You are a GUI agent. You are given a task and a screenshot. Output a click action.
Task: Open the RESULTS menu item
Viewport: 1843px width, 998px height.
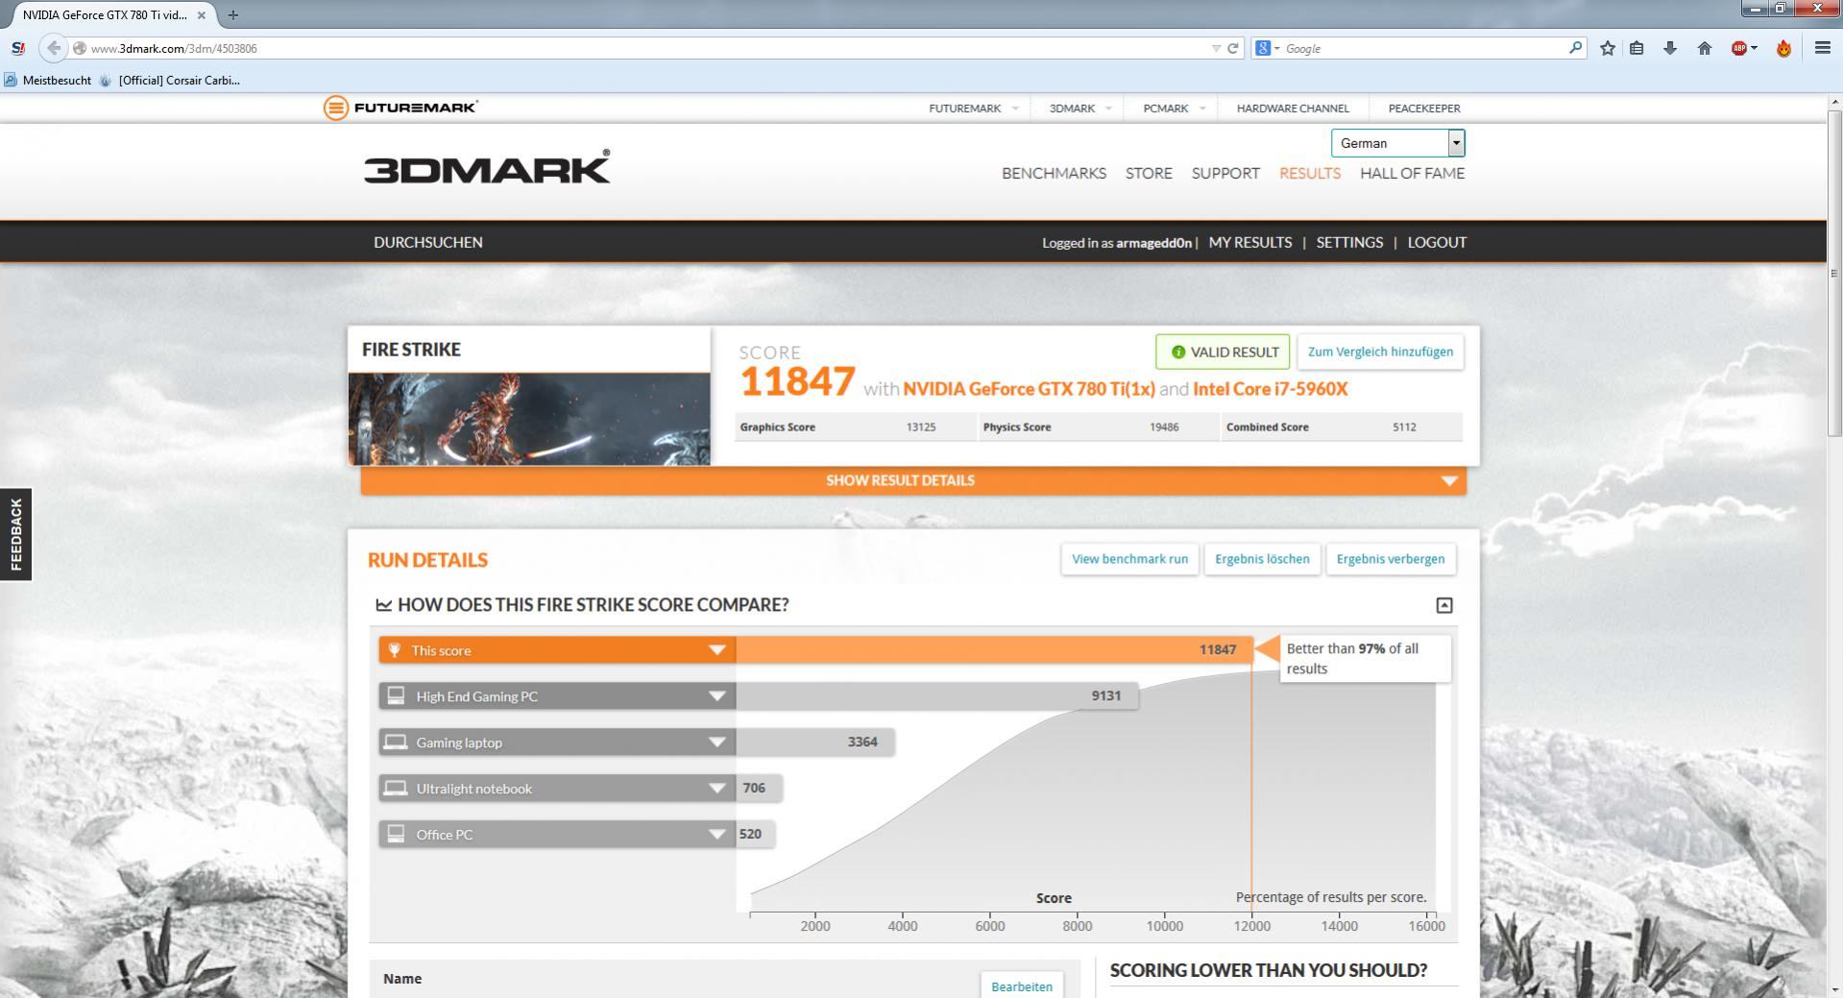(1310, 174)
